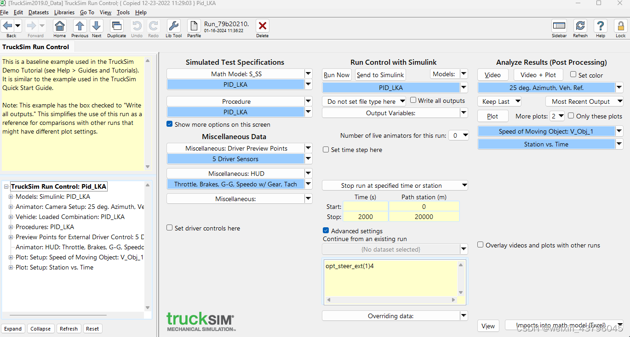
Task: Open Number of live animators dropdown
Action: click(x=458, y=135)
